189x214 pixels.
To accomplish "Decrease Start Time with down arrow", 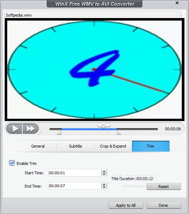I will 104,174.
